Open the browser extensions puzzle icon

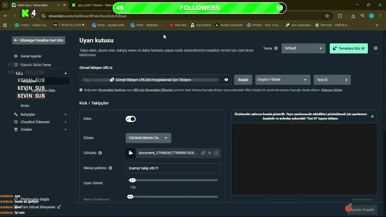[340, 16]
